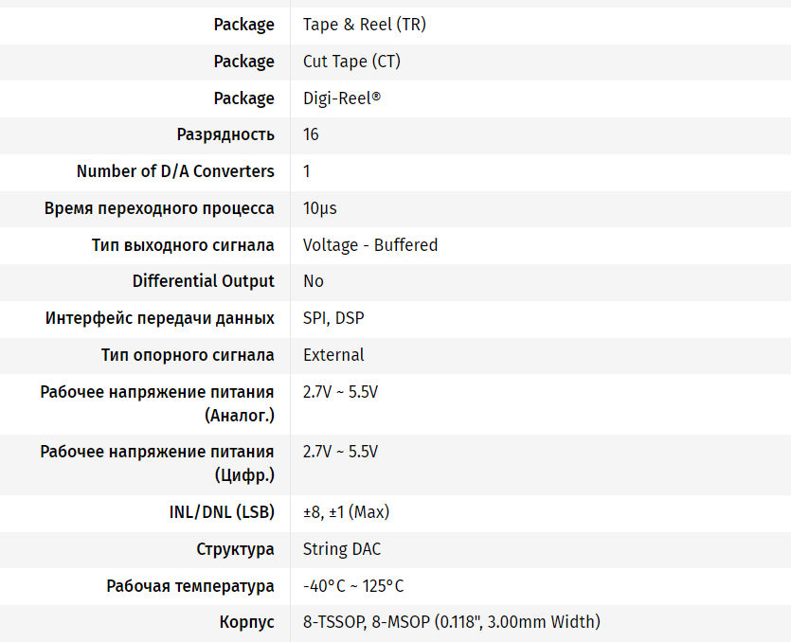Click the Digi-Reel® package value

click(x=341, y=98)
